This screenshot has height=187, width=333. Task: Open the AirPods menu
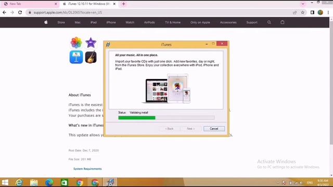[x=149, y=22]
